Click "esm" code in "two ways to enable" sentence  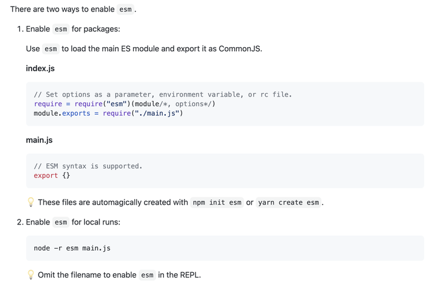pos(125,10)
